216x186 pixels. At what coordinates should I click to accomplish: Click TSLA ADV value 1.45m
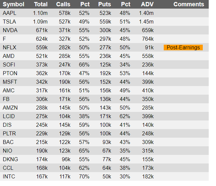pyautogui.click(x=147, y=22)
